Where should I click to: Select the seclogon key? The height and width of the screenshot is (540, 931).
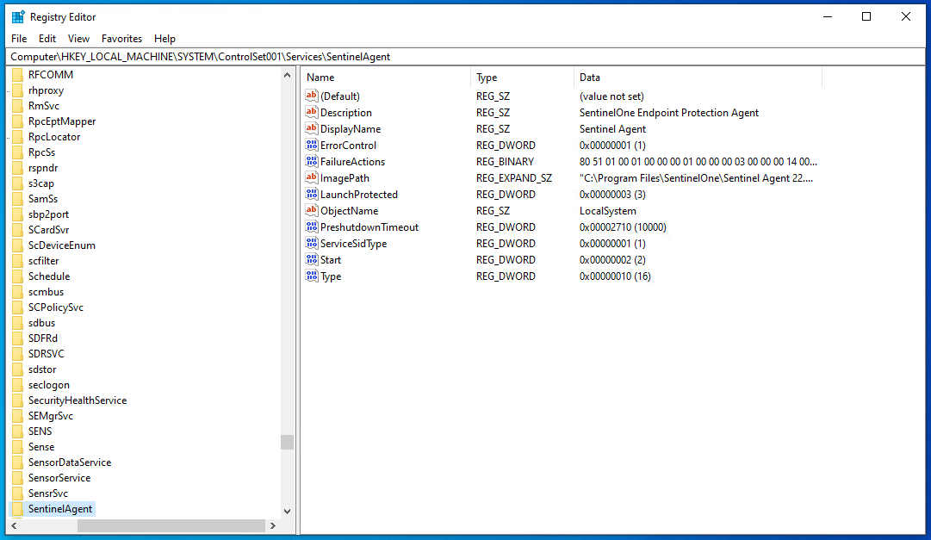[x=49, y=385]
